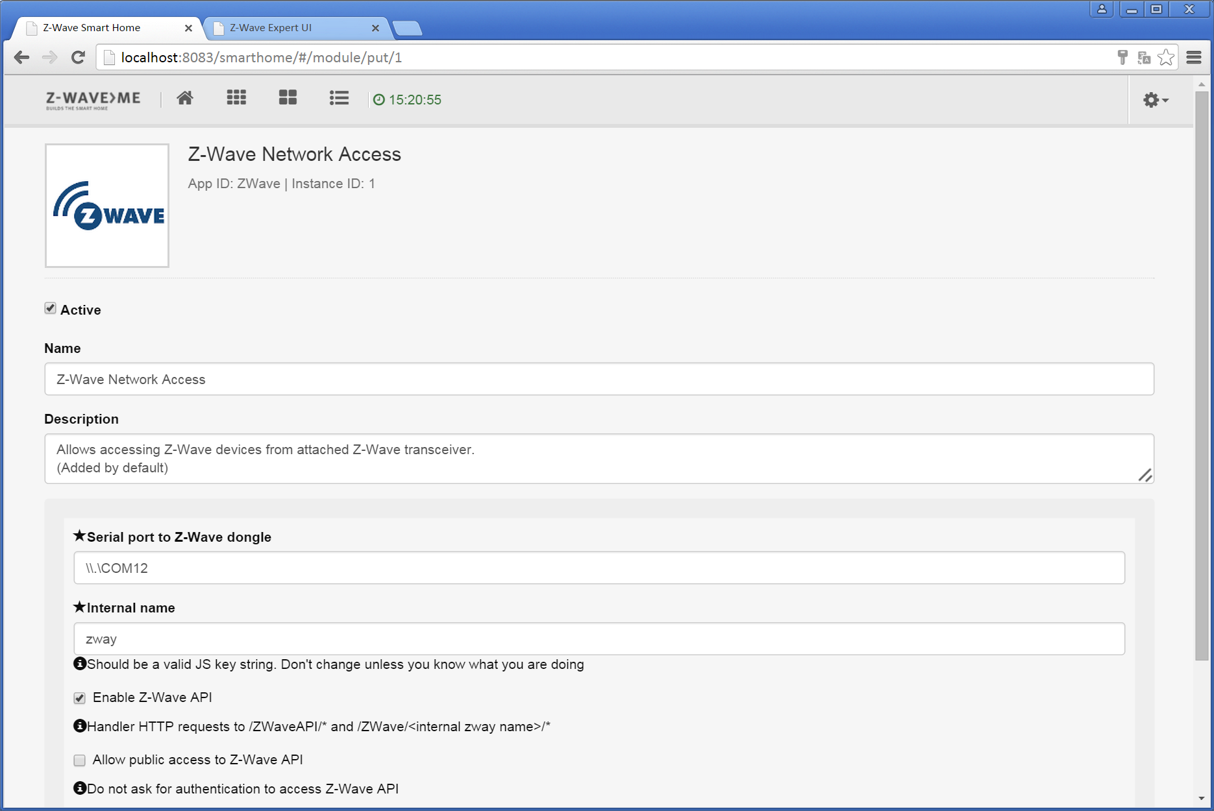The image size is (1214, 811).
Task: Click the info icon beside Handler HTTP requests
Action: pos(80,725)
